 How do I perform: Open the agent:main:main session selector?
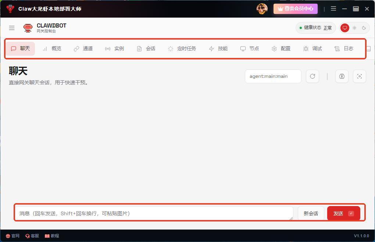(273, 76)
